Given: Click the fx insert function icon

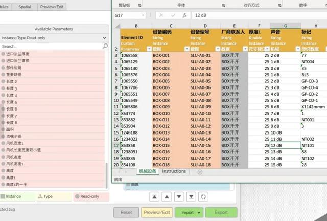Looking at the screenshot, I should (184, 15).
